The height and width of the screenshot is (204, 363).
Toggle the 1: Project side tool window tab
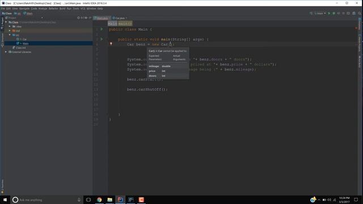click(2, 23)
